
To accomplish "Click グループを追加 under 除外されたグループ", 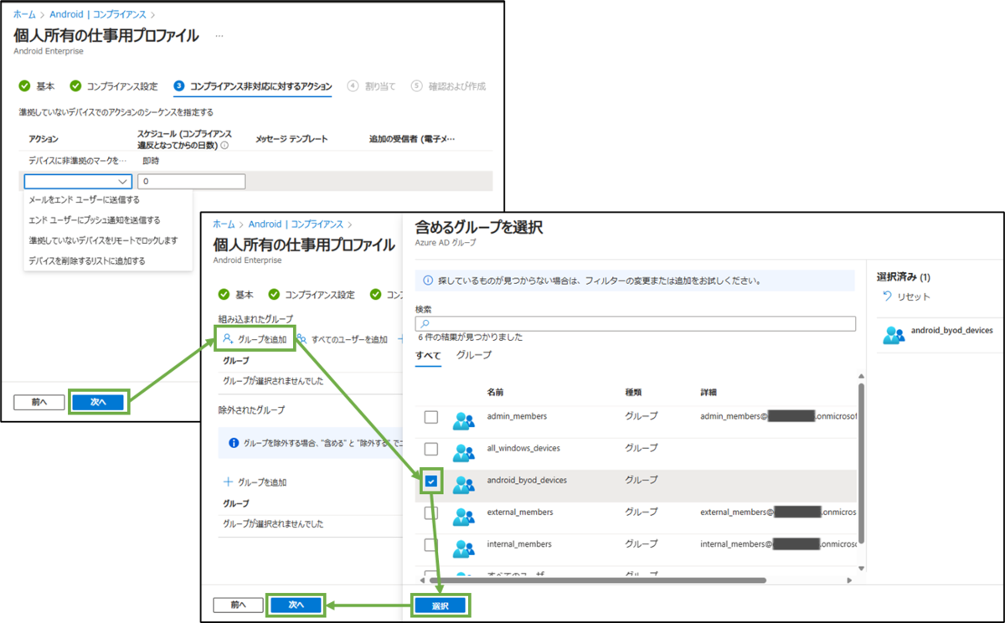I will pyautogui.click(x=255, y=482).
